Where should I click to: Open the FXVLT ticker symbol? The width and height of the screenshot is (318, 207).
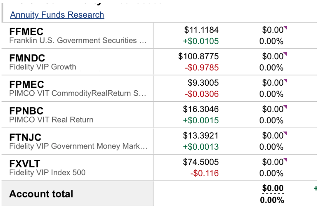click(x=25, y=164)
